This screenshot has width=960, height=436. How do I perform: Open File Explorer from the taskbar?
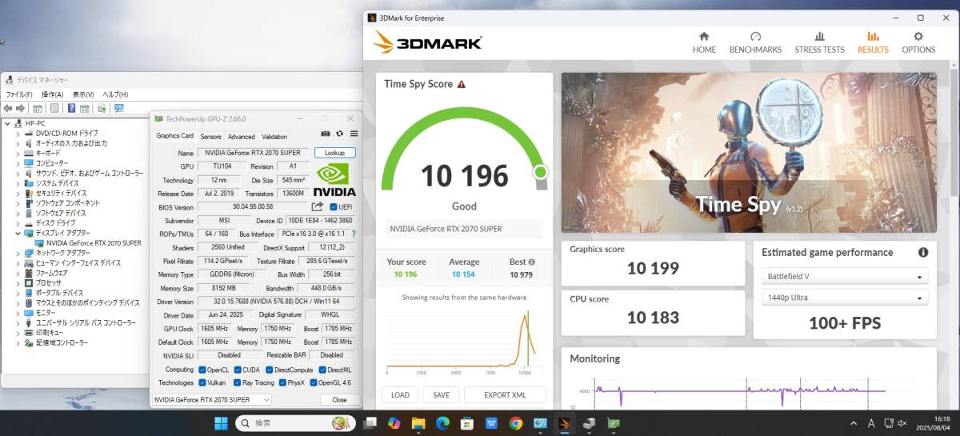coord(418,422)
